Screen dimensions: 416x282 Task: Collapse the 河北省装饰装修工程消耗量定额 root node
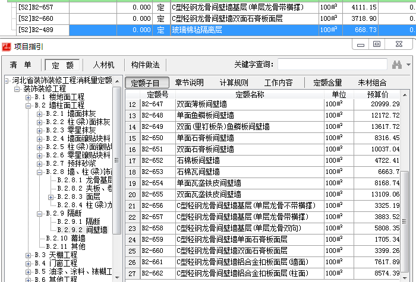(7, 80)
